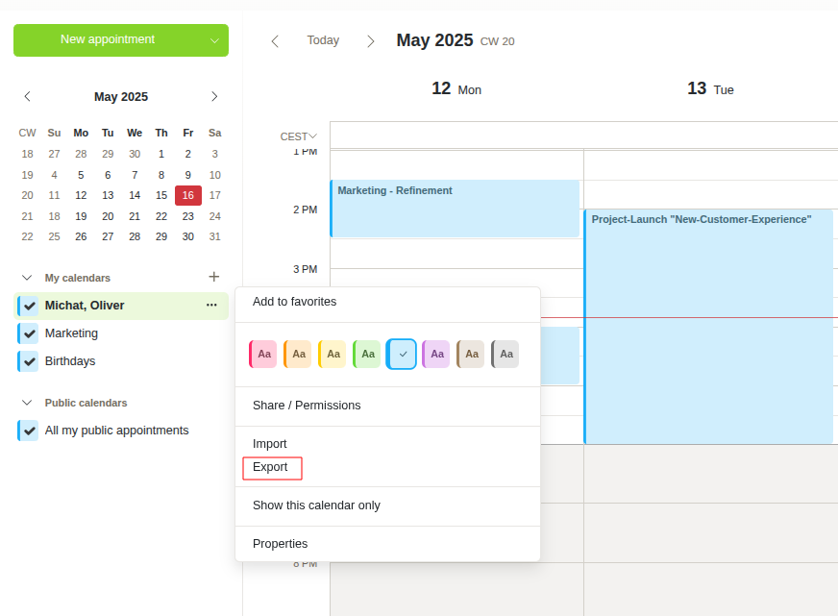Collapse the Public calendars section
Image resolution: width=838 pixels, height=616 pixels.
click(x=27, y=403)
